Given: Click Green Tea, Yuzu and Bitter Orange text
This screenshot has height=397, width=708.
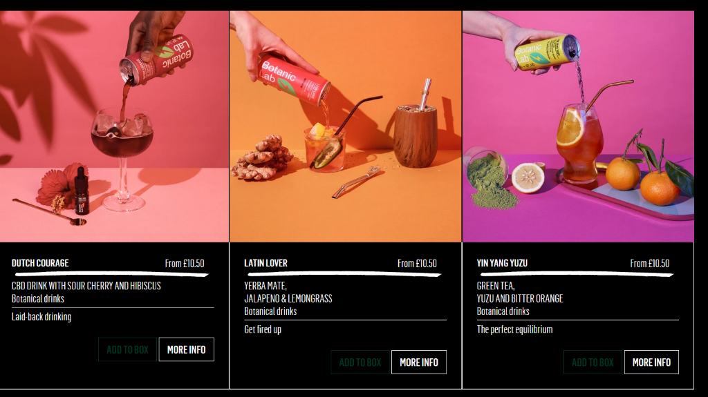Looking at the screenshot, I should click(520, 292).
